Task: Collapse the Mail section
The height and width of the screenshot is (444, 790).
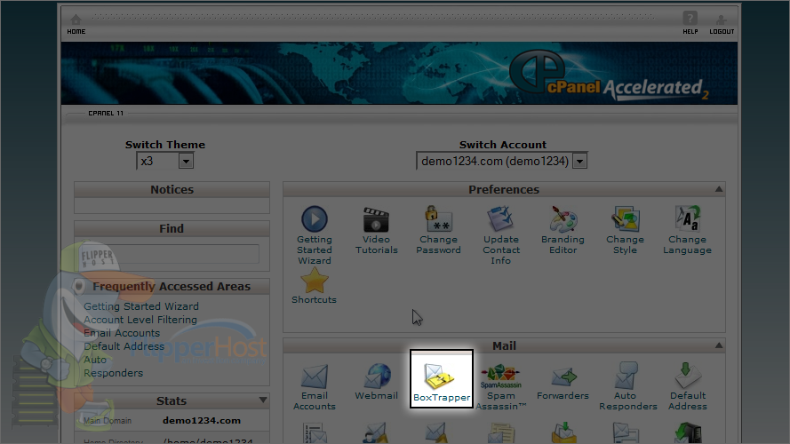Action: 719,345
